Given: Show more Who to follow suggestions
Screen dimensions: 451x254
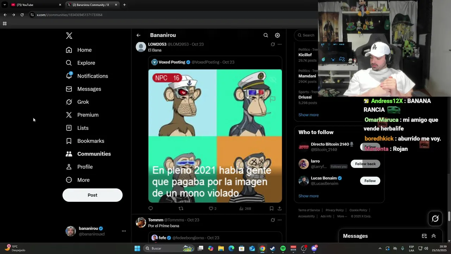Looking at the screenshot, I should pos(308,196).
